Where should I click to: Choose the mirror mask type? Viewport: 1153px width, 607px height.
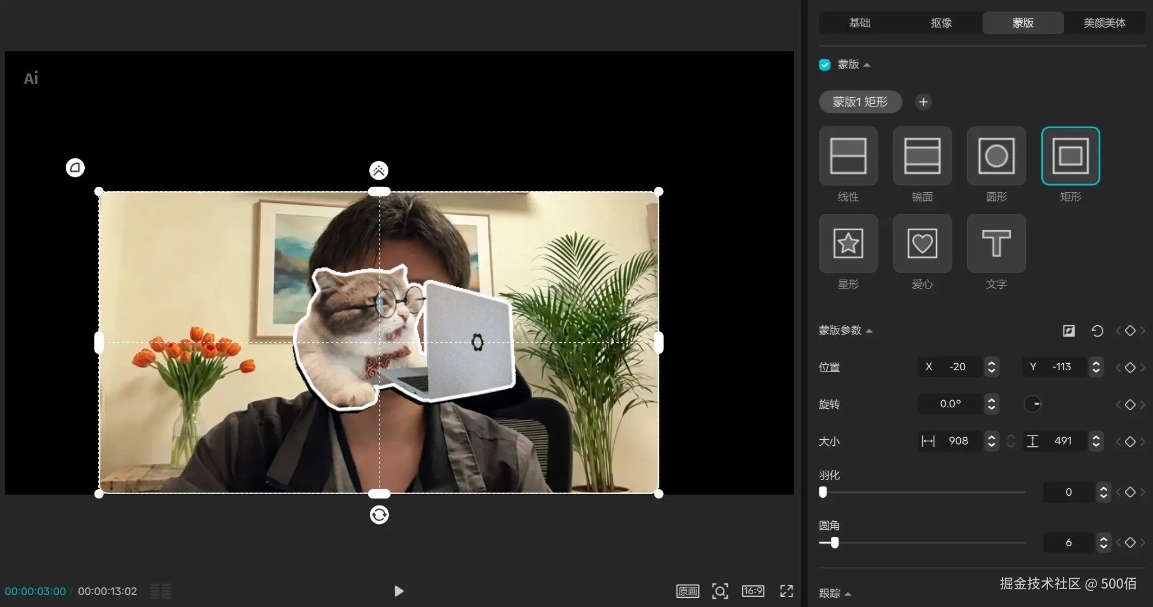(x=922, y=156)
